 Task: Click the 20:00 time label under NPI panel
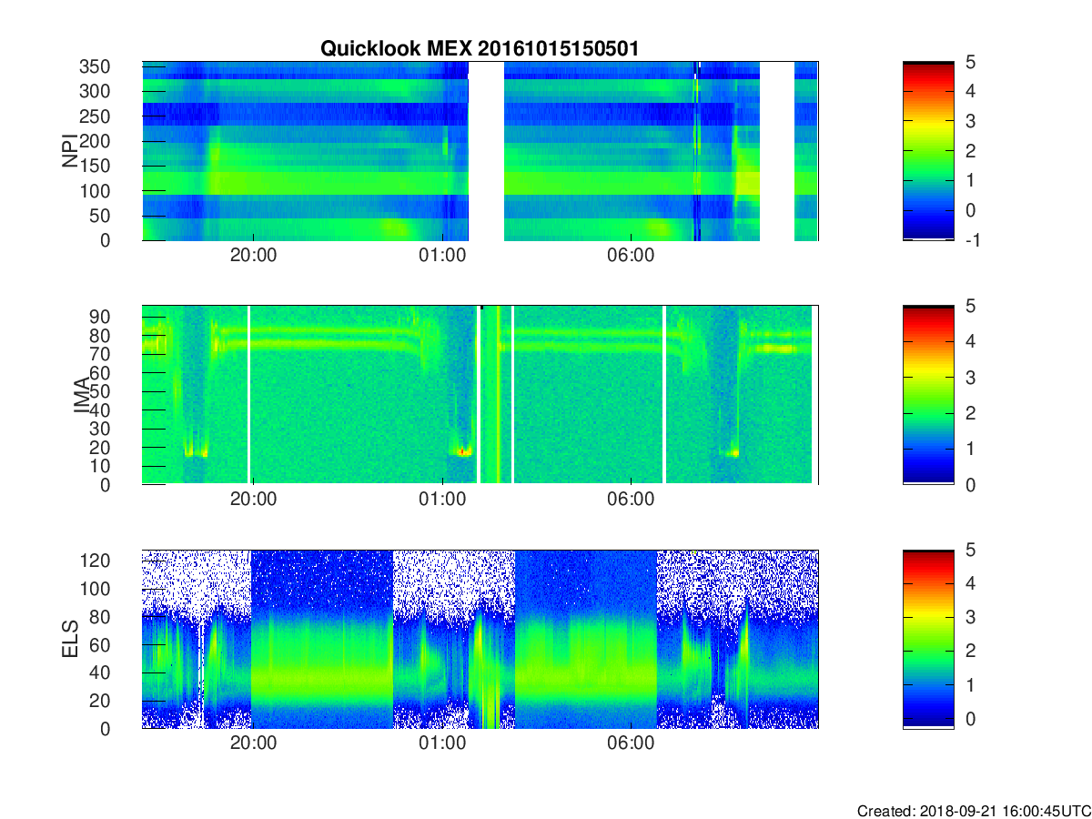coord(253,257)
